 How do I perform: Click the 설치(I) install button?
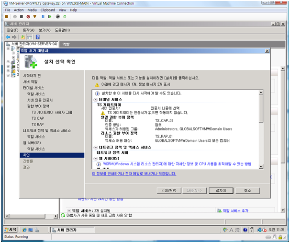tap(221, 191)
